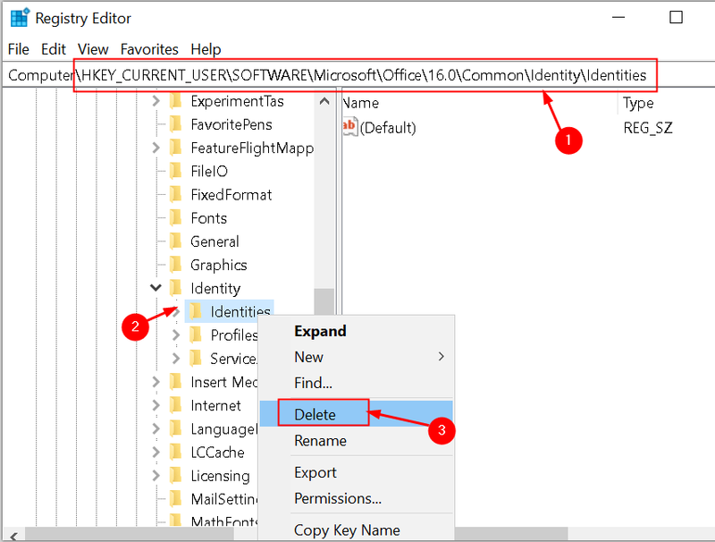Select the LCCache folder icon
This screenshot has height=542, width=715.
[175, 453]
